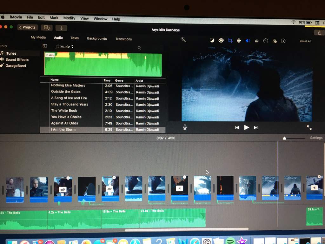Toggle the media library sidebar icon
The width and height of the screenshot is (325, 244).
pos(45,46)
